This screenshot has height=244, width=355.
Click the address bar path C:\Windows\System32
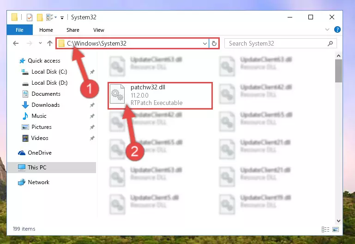click(96, 43)
